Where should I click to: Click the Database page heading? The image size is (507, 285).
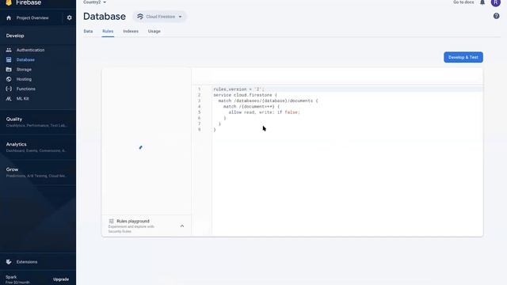click(x=105, y=17)
